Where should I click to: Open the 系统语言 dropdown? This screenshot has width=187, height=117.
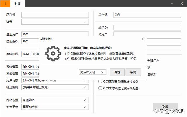[x=30, y=67]
